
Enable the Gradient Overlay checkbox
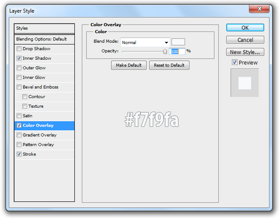pyautogui.click(x=19, y=135)
